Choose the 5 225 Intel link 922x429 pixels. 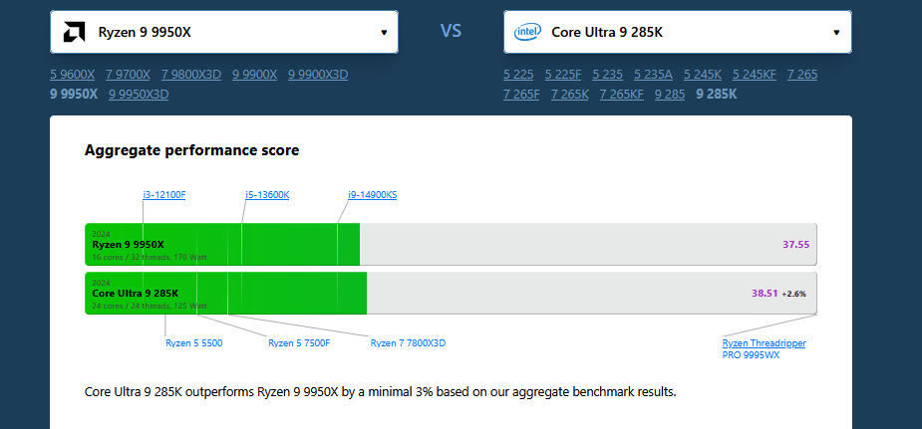click(518, 75)
